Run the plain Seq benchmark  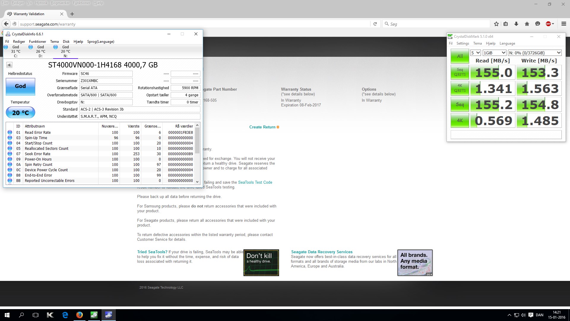460,104
